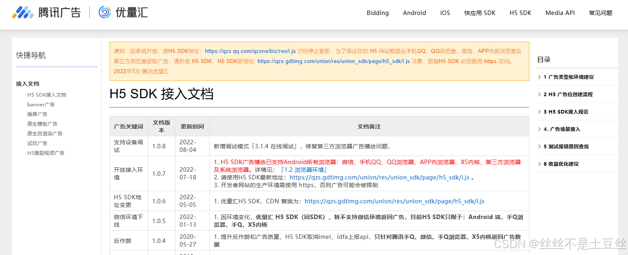Click the new gdtimg SDK link in notice
Viewport: 628px width, 255px height.
coord(334,61)
